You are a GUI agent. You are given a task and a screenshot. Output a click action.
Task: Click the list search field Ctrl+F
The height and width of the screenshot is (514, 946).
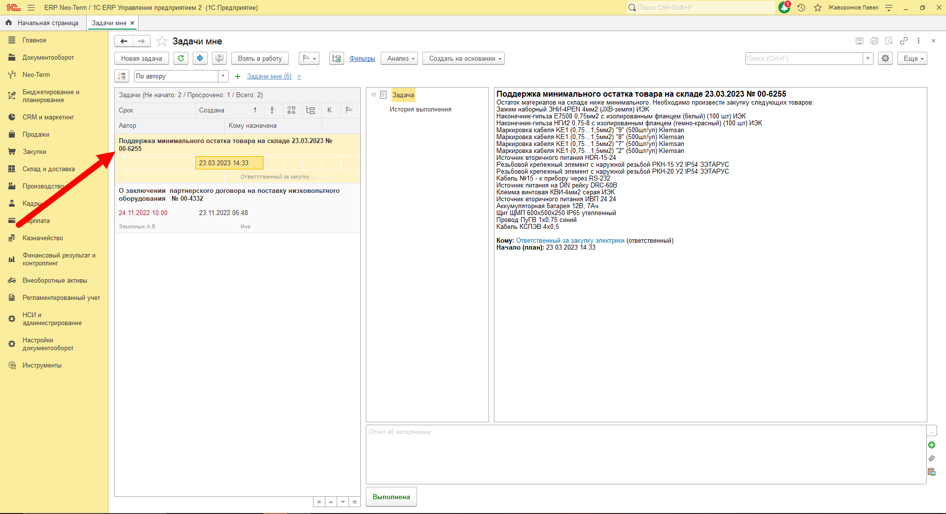point(804,58)
